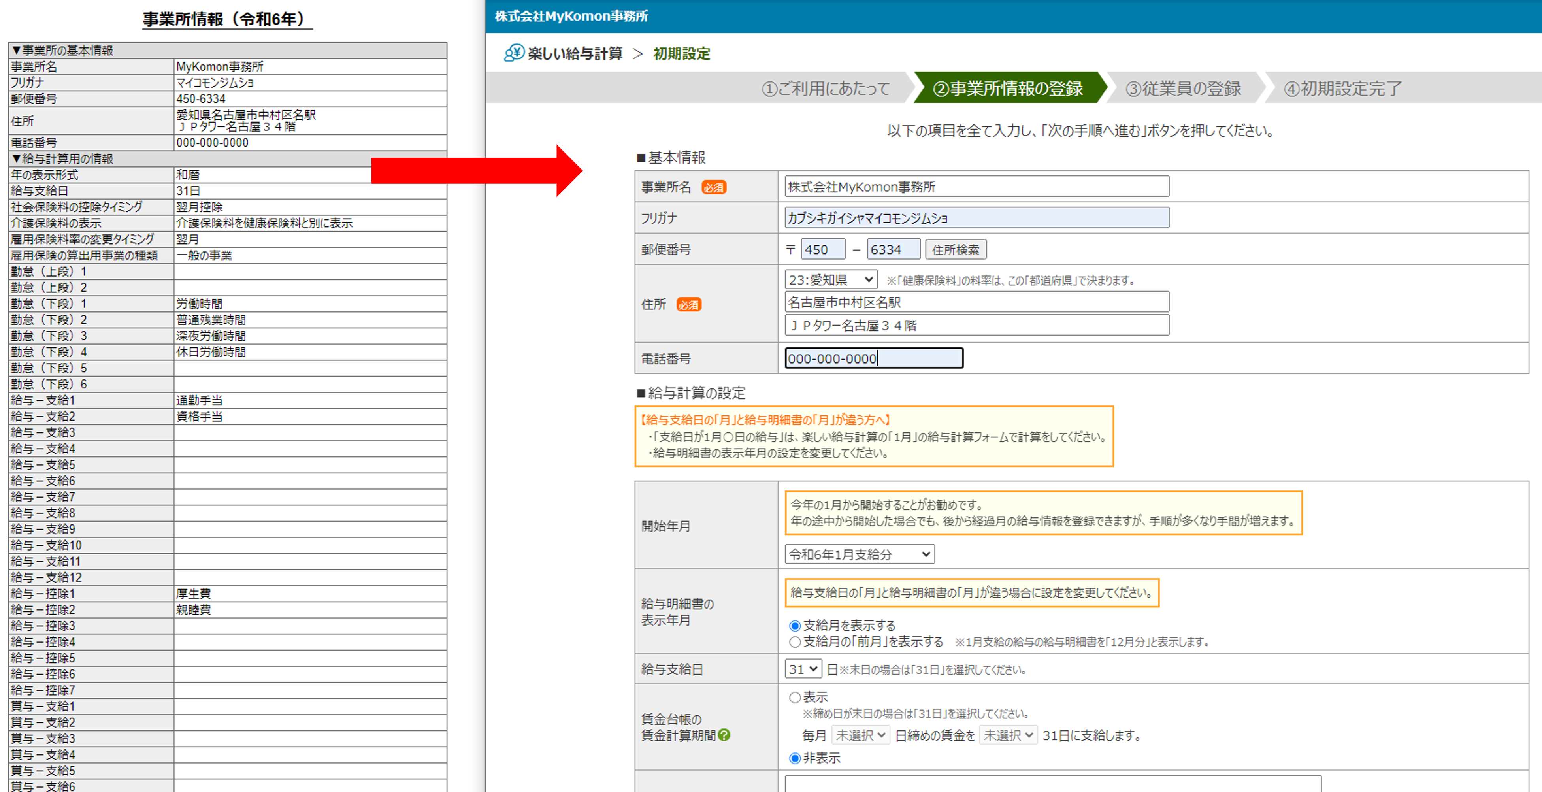Click the 必須 badge next to 住所

(x=688, y=305)
